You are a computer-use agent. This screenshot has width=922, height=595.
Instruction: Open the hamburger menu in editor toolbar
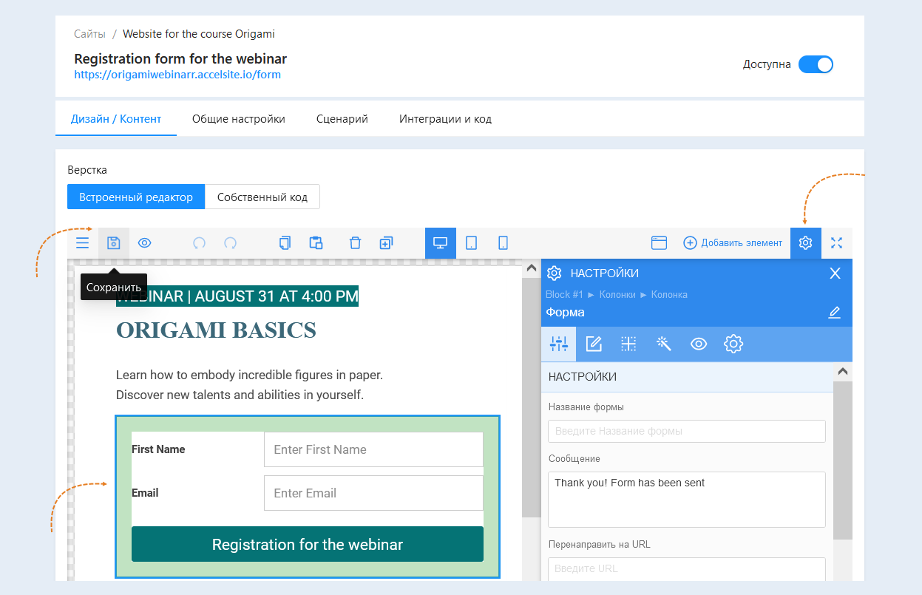click(83, 243)
